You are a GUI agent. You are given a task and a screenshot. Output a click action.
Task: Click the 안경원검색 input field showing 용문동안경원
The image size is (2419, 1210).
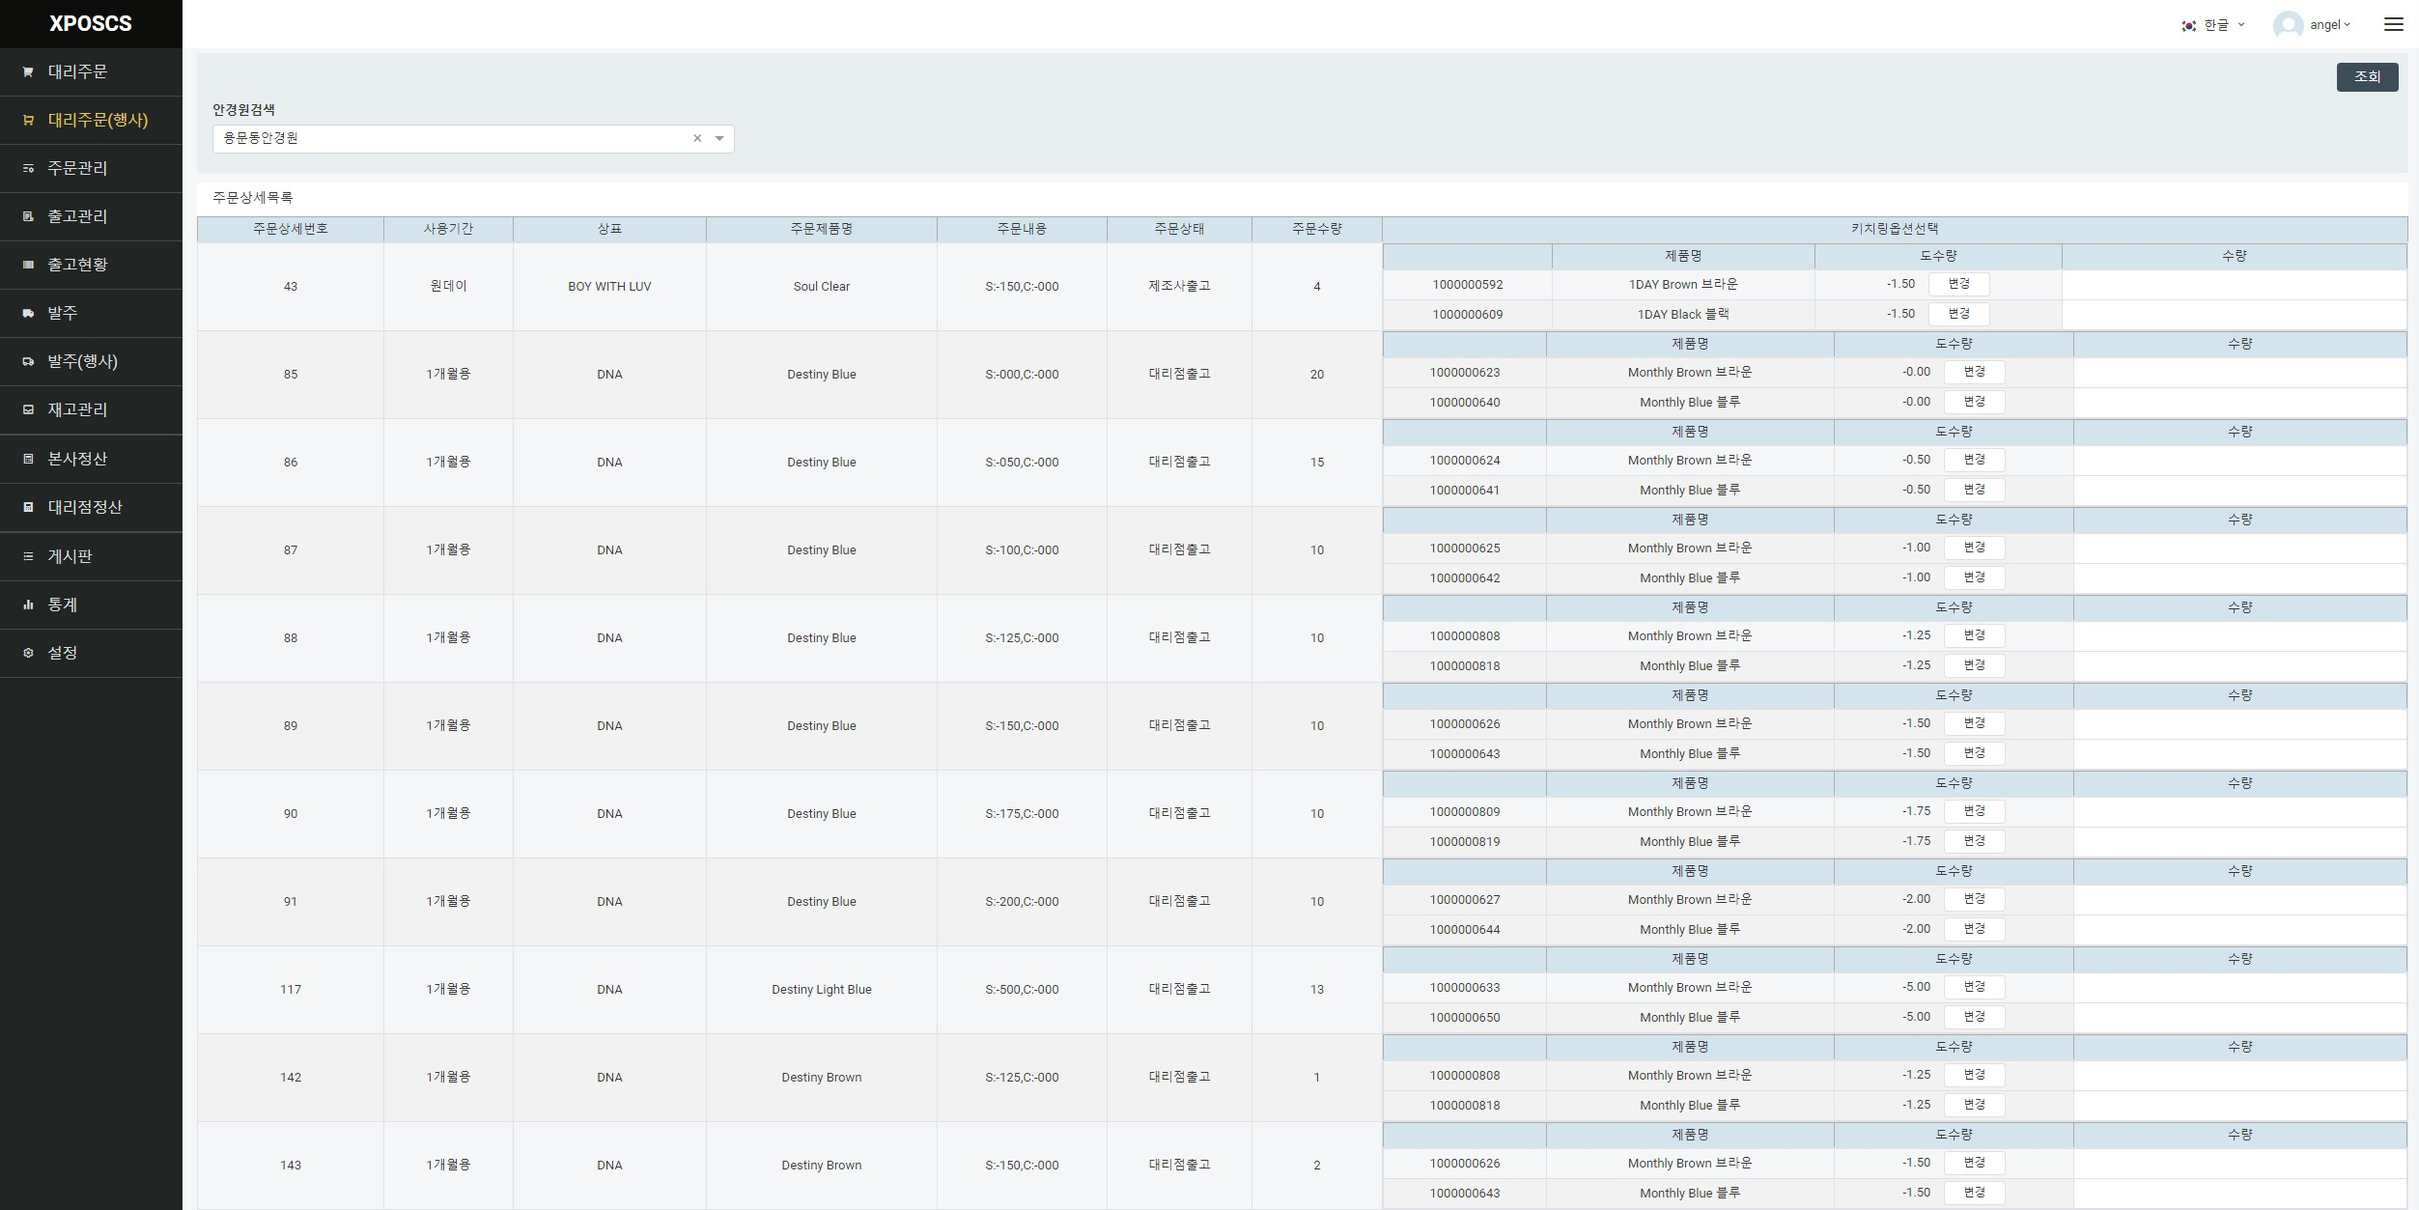coord(449,139)
